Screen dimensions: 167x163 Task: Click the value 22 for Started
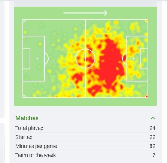[x=152, y=137]
